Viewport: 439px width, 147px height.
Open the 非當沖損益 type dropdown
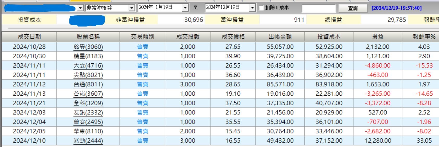[132, 8]
